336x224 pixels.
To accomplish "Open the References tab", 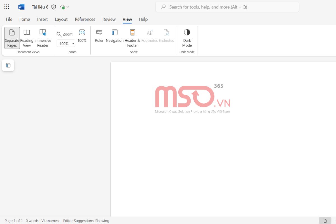I will pyautogui.click(x=85, y=19).
